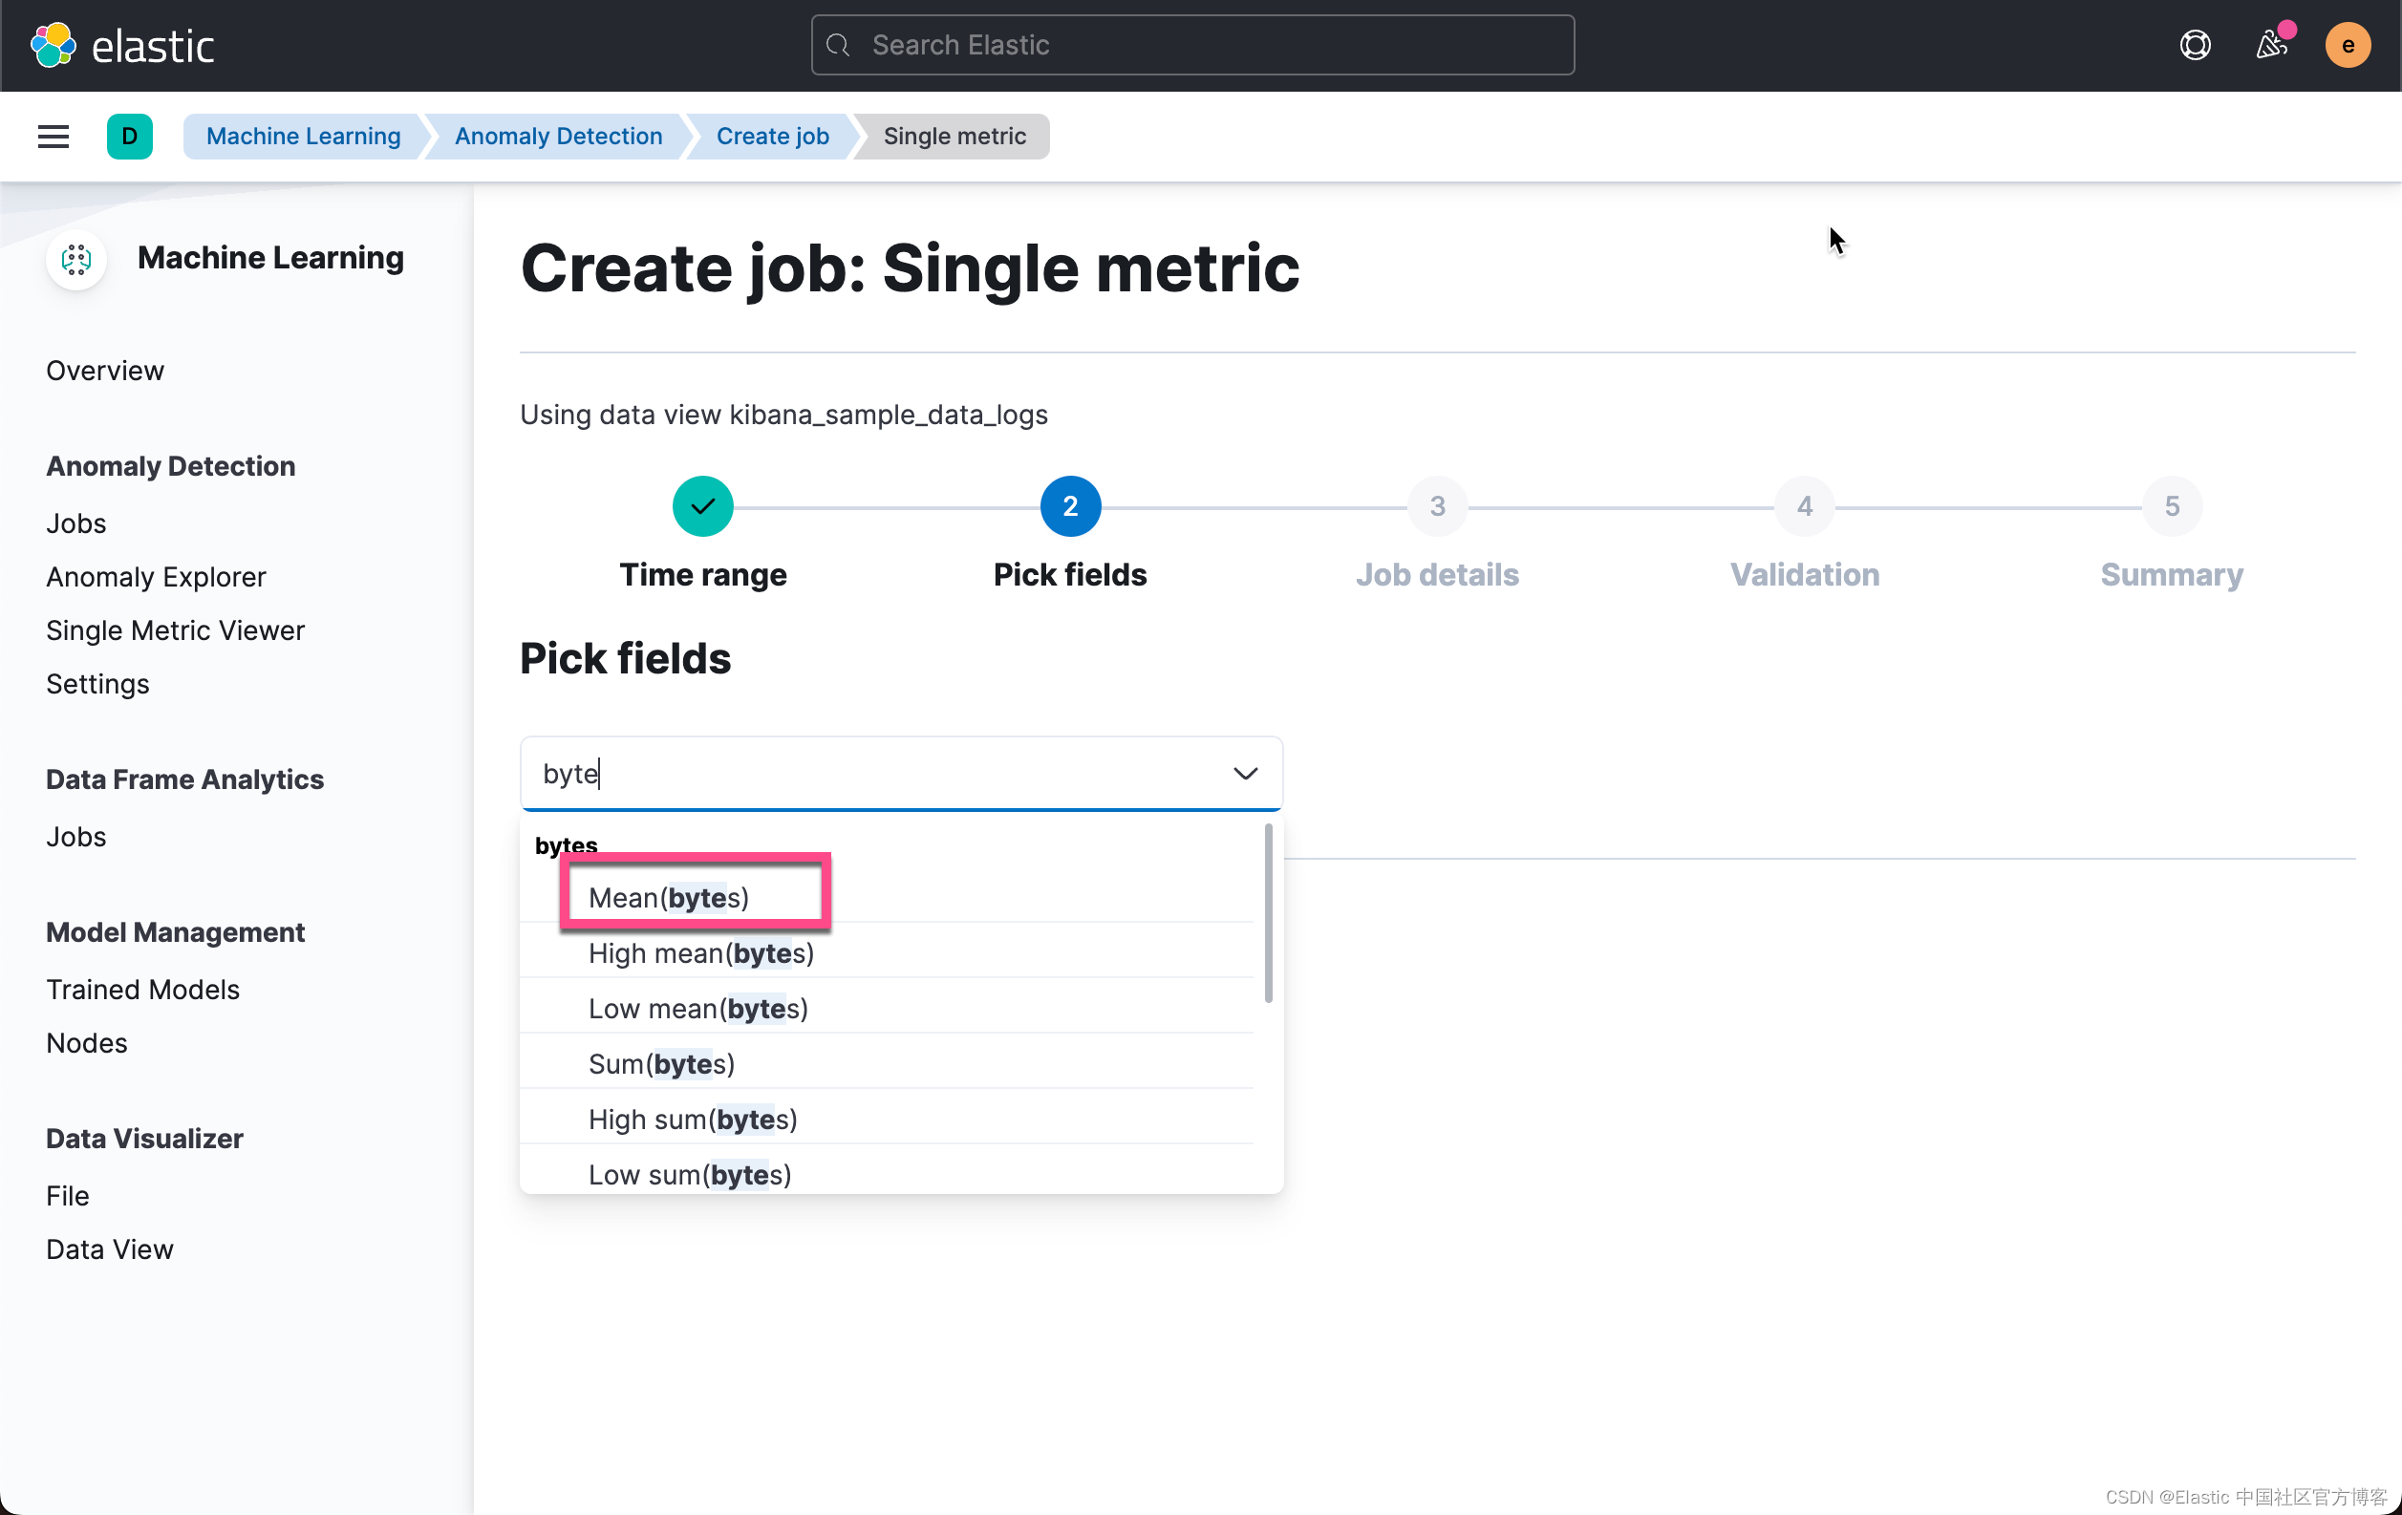Image resolution: width=2402 pixels, height=1515 pixels.
Task: Go to Anomaly Detection breadcrumb
Action: (x=558, y=137)
